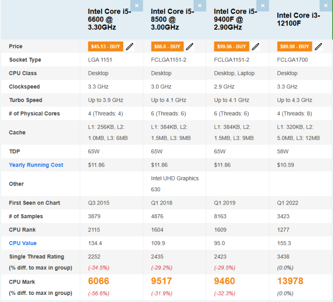Select the Intel Core i5-8500 @ 3.00GHz heading
This screenshot has height=302, width=333.
click(172, 19)
